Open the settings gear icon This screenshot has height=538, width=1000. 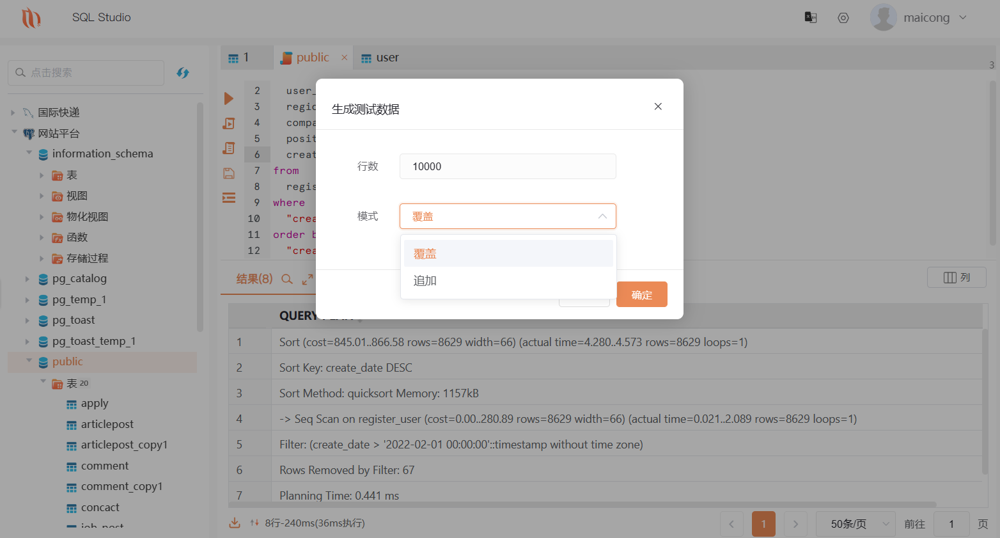coord(843,18)
